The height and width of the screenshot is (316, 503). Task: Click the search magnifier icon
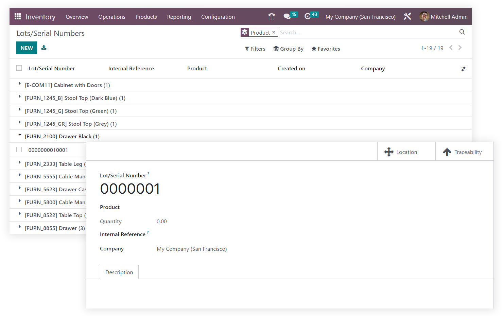(x=462, y=32)
